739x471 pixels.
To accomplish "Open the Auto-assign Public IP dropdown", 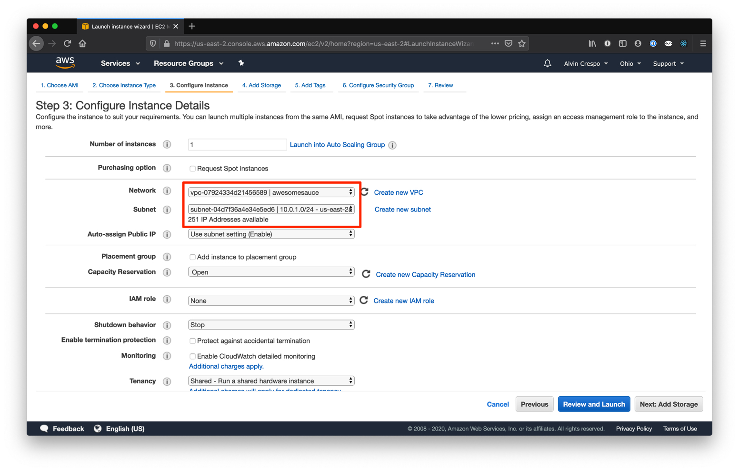I will pyautogui.click(x=271, y=234).
